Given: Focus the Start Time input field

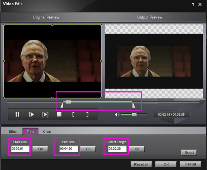Looking at the screenshot, I should click(20, 149).
